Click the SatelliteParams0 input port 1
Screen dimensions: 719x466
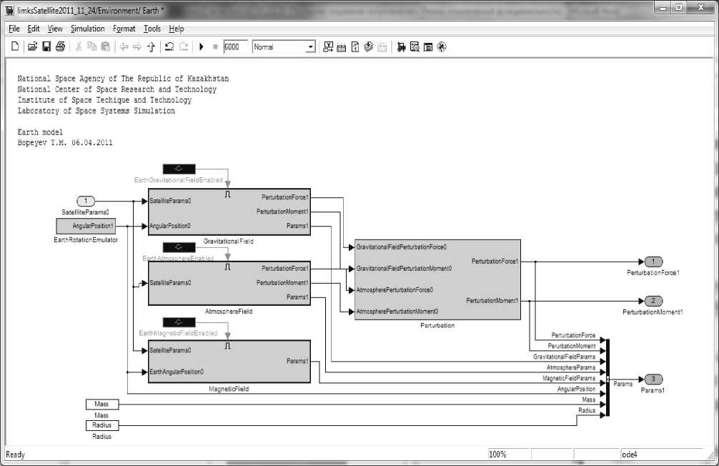tap(86, 201)
